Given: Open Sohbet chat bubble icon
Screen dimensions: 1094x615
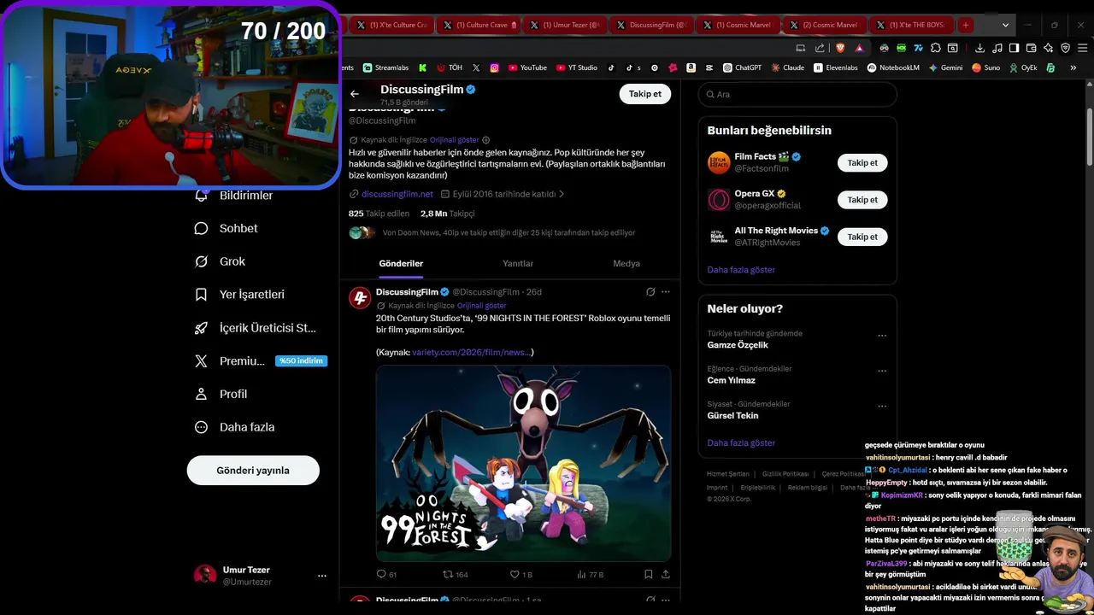Looking at the screenshot, I should pos(201,228).
